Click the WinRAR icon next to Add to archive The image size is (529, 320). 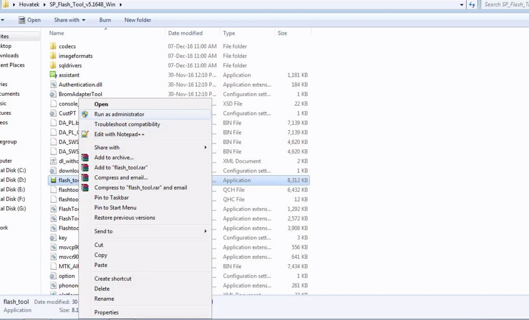click(85, 157)
